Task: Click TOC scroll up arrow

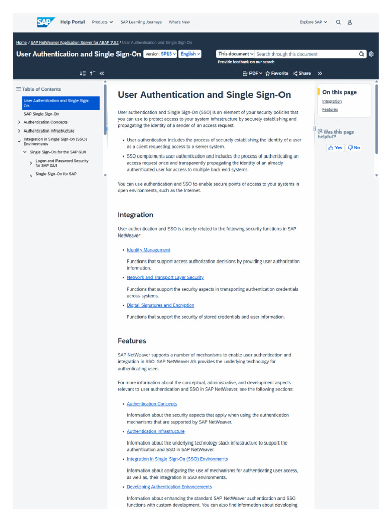Action: (x=105, y=81)
